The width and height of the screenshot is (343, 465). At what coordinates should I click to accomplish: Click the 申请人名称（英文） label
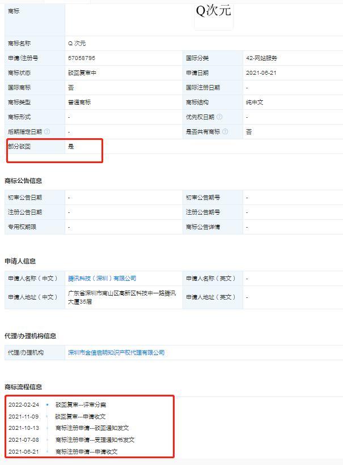pos(210,279)
